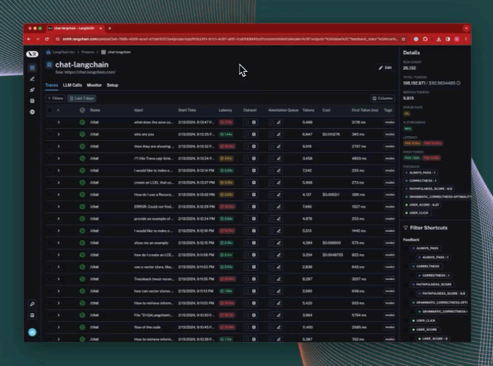Sort table by the Start Time column header
The image size is (493, 366).
pyautogui.click(x=187, y=110)
